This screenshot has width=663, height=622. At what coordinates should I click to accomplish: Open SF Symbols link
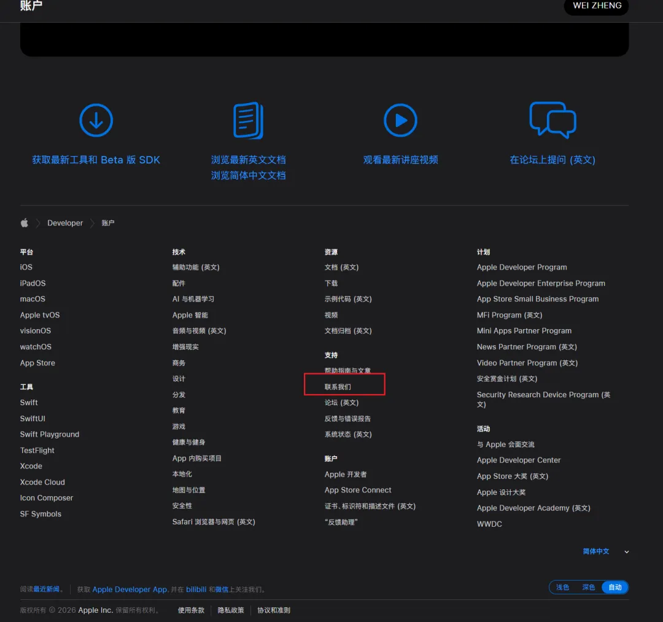pos(41,514)
